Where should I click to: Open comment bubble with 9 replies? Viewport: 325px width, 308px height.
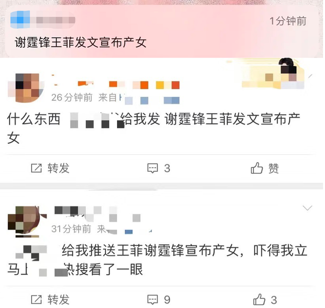pos(152,299)
